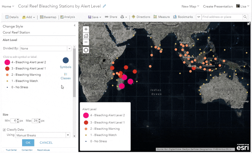Collapse the Change Style side panel

(74, 25)
